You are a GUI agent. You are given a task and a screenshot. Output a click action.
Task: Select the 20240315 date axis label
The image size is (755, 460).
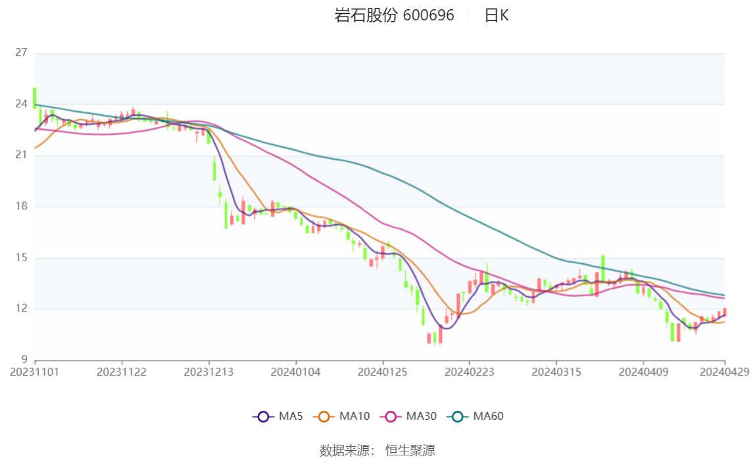[x=556, y=372]
